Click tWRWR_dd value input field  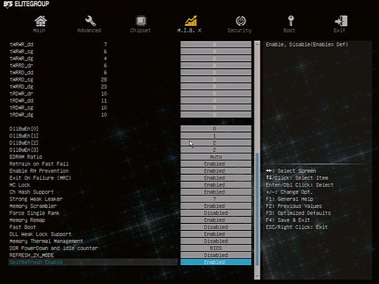pos(216,44)
